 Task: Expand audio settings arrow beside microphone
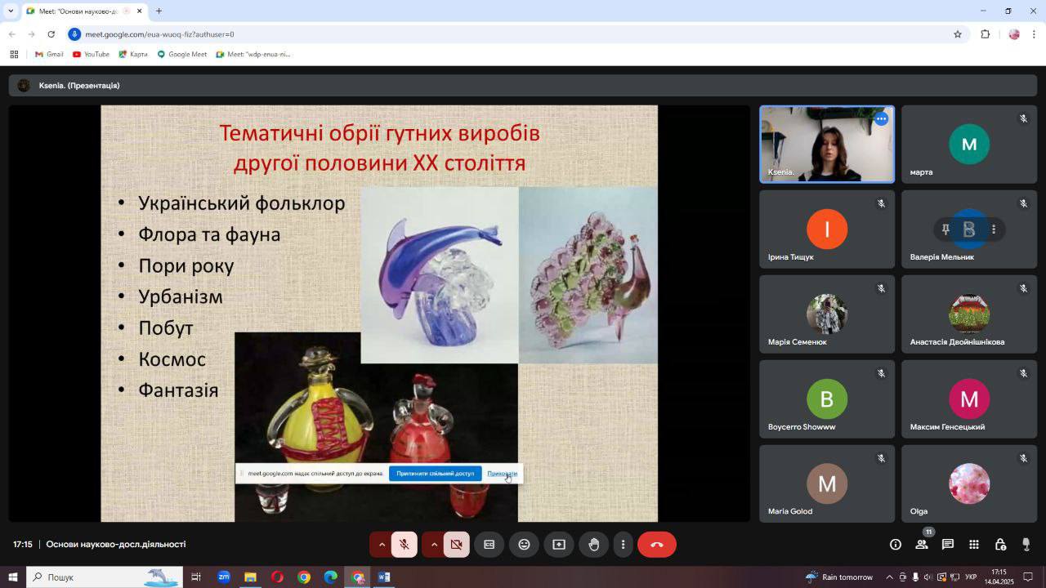(x=381, y=545)
